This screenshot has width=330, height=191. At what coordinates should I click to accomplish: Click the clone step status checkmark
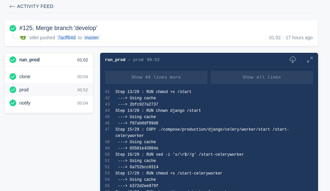pos(13,77)
